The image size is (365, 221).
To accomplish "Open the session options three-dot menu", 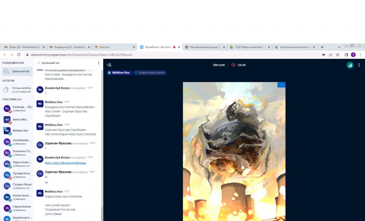I will click(359, 65).
